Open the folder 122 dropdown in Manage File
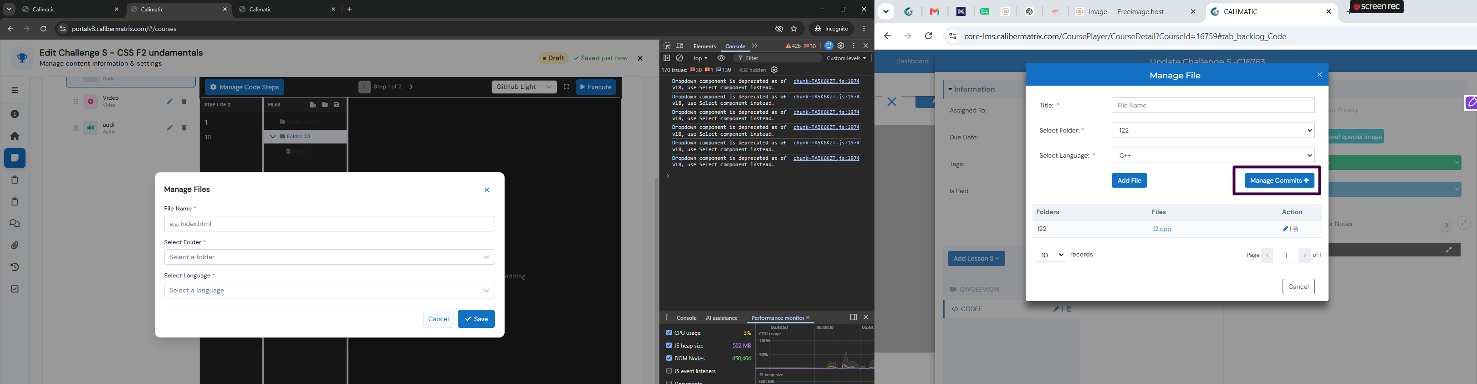The image size is (1477, 384). pos(1213,131)
